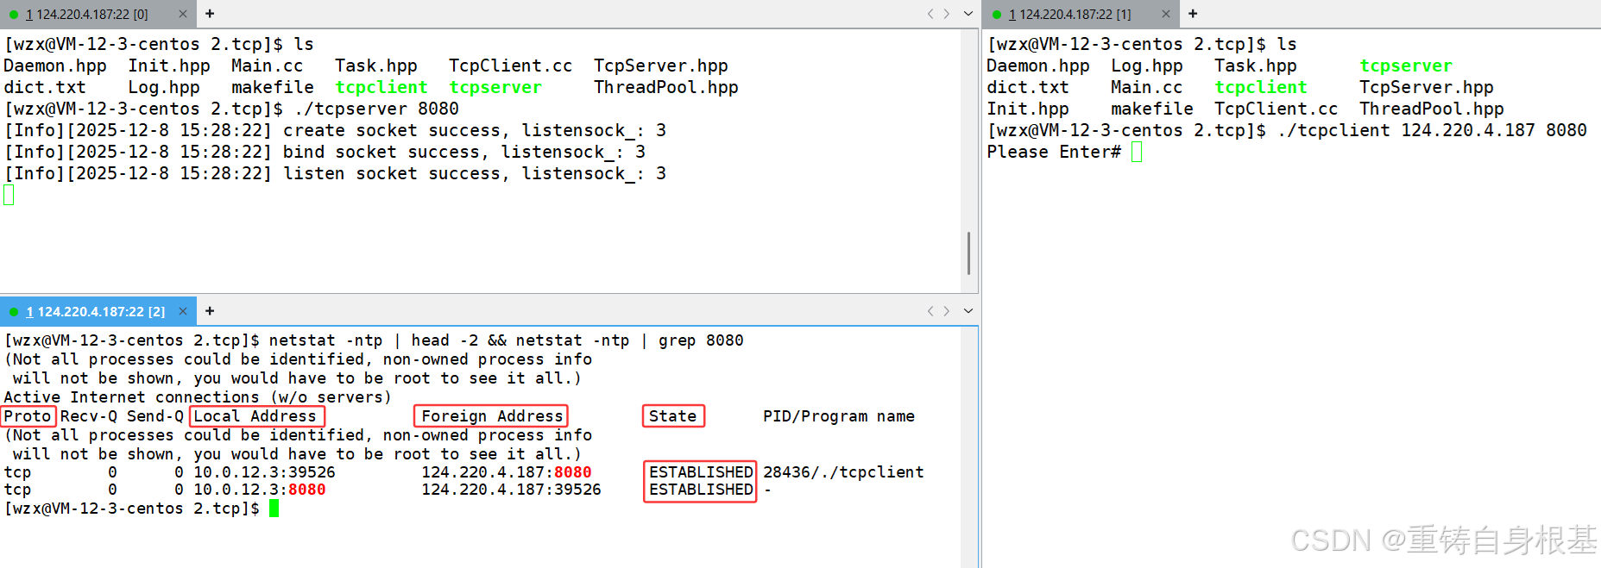Click previous-tab arrow in top-left pane tab bar
1601x568 pixels.
pyautogui.click(x=930, y=14)
